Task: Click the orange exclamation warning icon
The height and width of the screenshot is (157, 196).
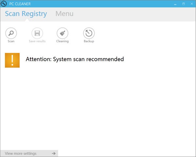Action: point(12,60)
